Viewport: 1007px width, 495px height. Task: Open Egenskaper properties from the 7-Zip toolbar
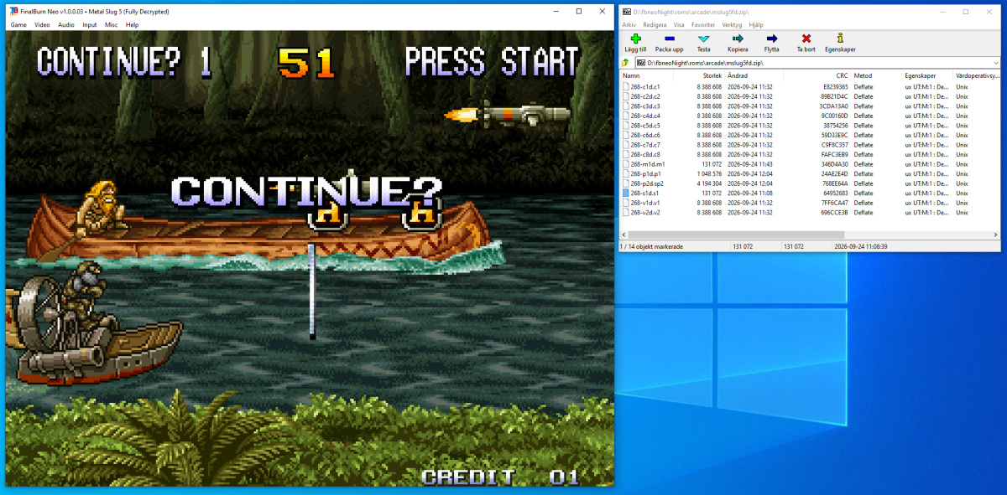tap(840, 39)
